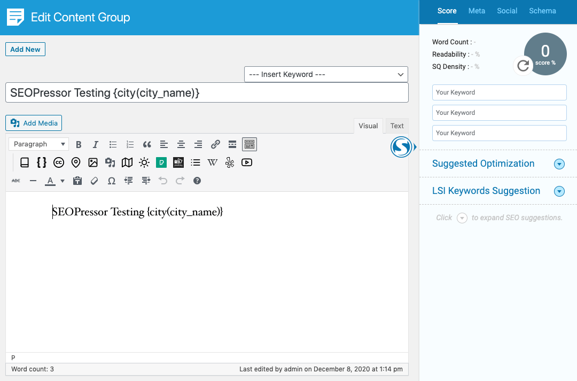Align text right
Image resolution: width=577 pixels, height=381 pixels.
pyautogui.click(x=198, y=144)
